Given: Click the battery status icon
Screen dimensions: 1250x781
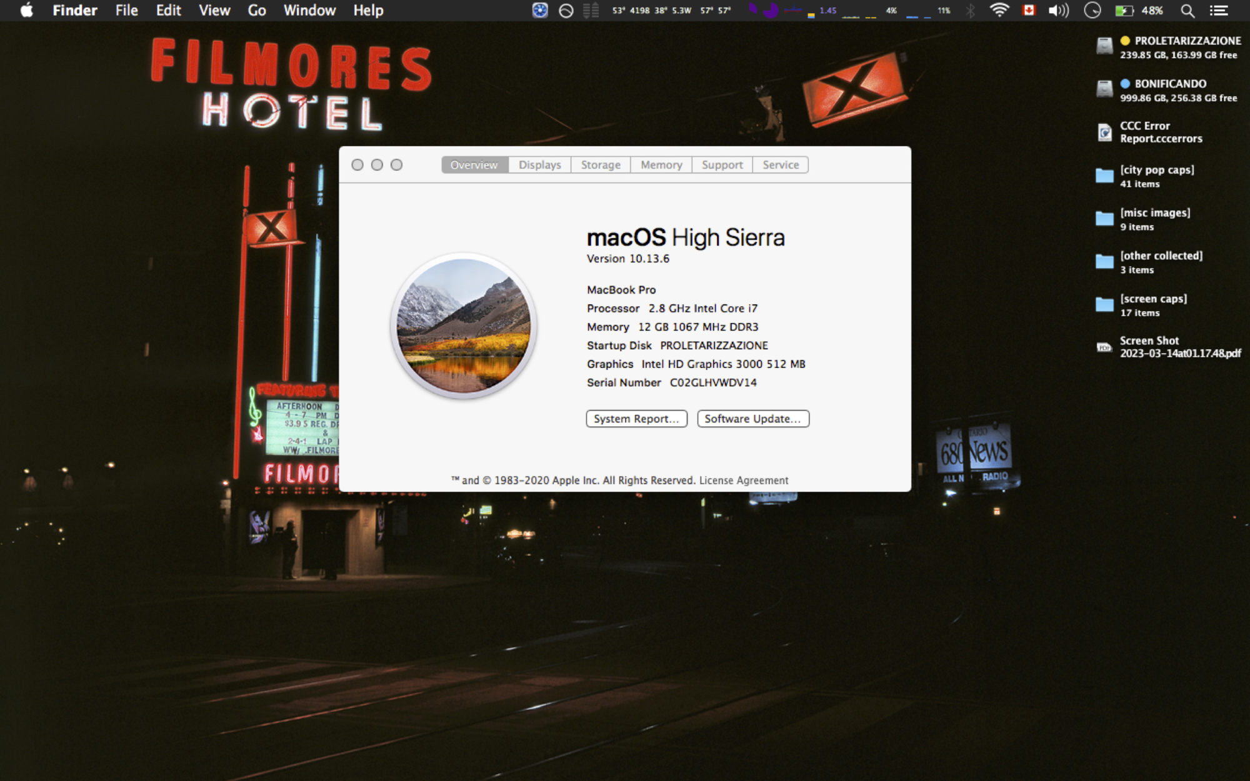Looking at the screenshot, I should [1124, 10].
